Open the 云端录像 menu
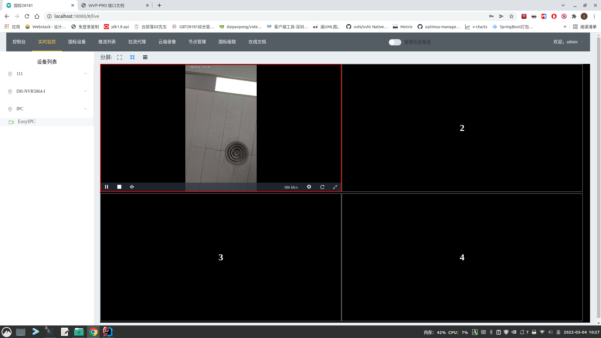Image resolution: width=601 pixels, height=338 pixels. [167, 42]
